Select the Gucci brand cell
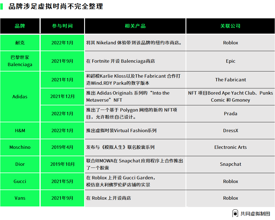275x220 pixels. point(20,181)
